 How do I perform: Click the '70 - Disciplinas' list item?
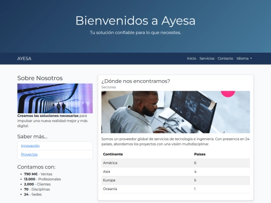click(x=37, y=189)
